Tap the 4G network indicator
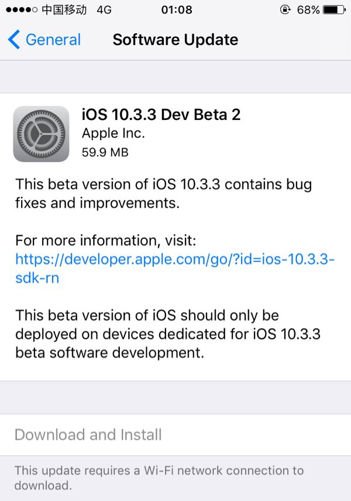The height and width of the screenshot is (501, 351). coord(104,10)
